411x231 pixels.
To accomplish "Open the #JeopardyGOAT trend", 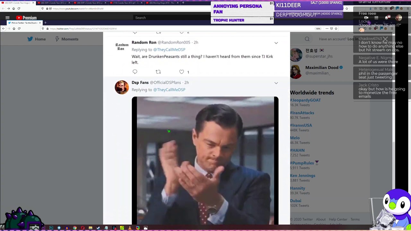I will [305, 100].
